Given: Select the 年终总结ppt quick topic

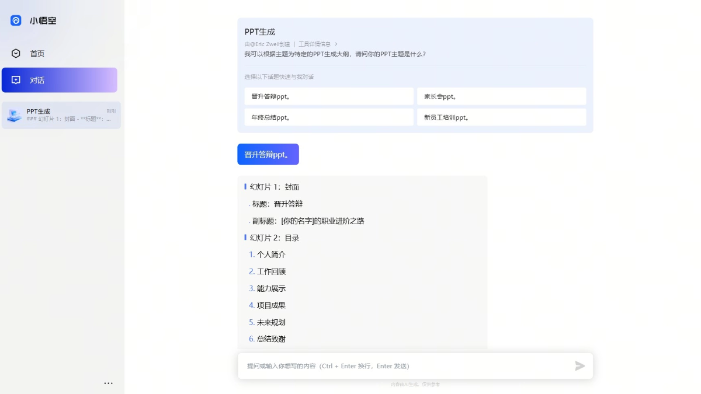Looking at the screenshot, I should point(328,117).
